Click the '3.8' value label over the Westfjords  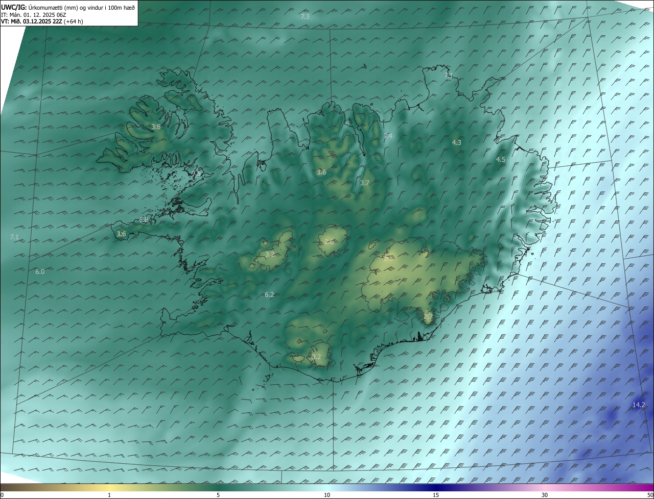(156, 127)
